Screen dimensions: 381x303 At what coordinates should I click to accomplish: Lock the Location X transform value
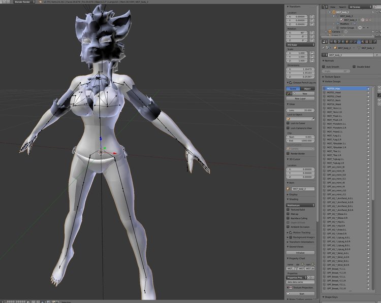pos(312,17)
